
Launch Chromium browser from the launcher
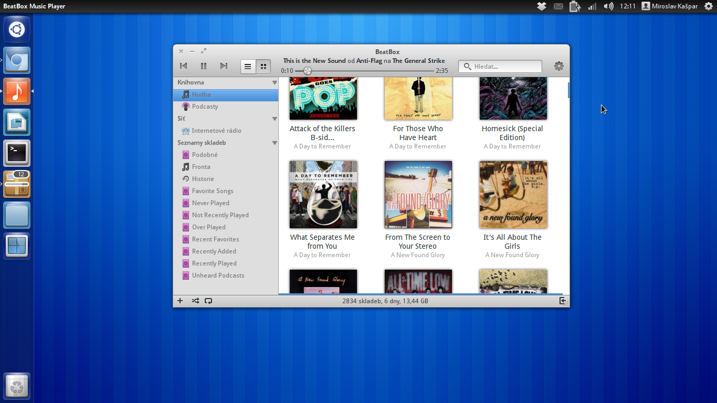(x=17, y=60)
